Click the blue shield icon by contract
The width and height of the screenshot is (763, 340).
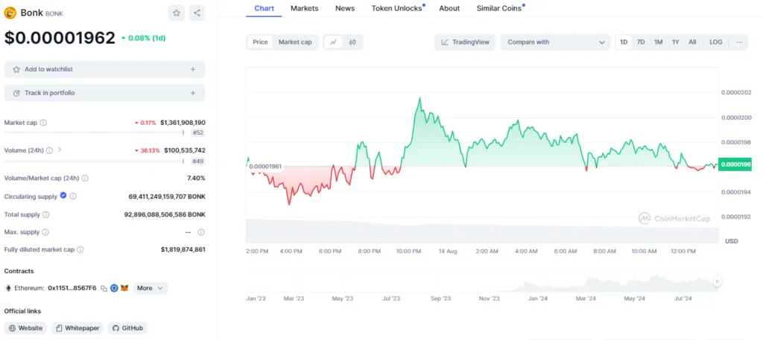[x=114, y=288]
